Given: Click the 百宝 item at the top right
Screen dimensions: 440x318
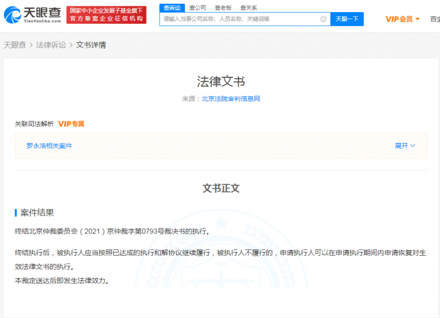Looking at the screenshot, I should tap(434, 19).
